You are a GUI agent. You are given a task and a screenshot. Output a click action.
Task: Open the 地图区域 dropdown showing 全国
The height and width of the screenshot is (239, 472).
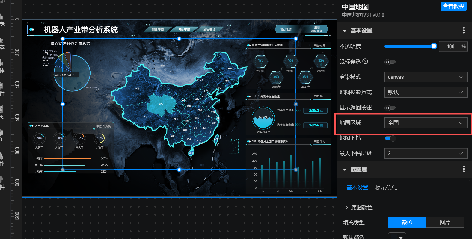(x=426, y=123)
